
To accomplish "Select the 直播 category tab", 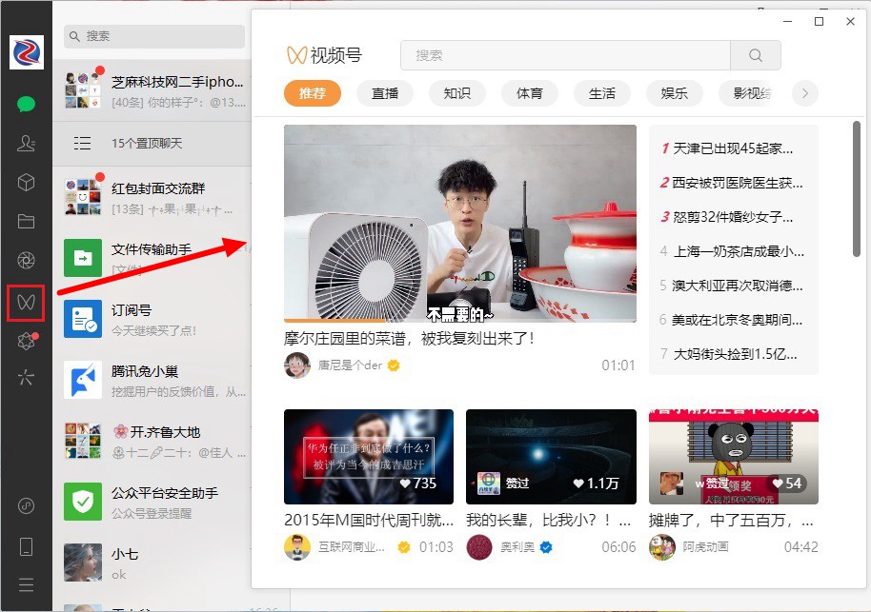I will tap(385, 93).
